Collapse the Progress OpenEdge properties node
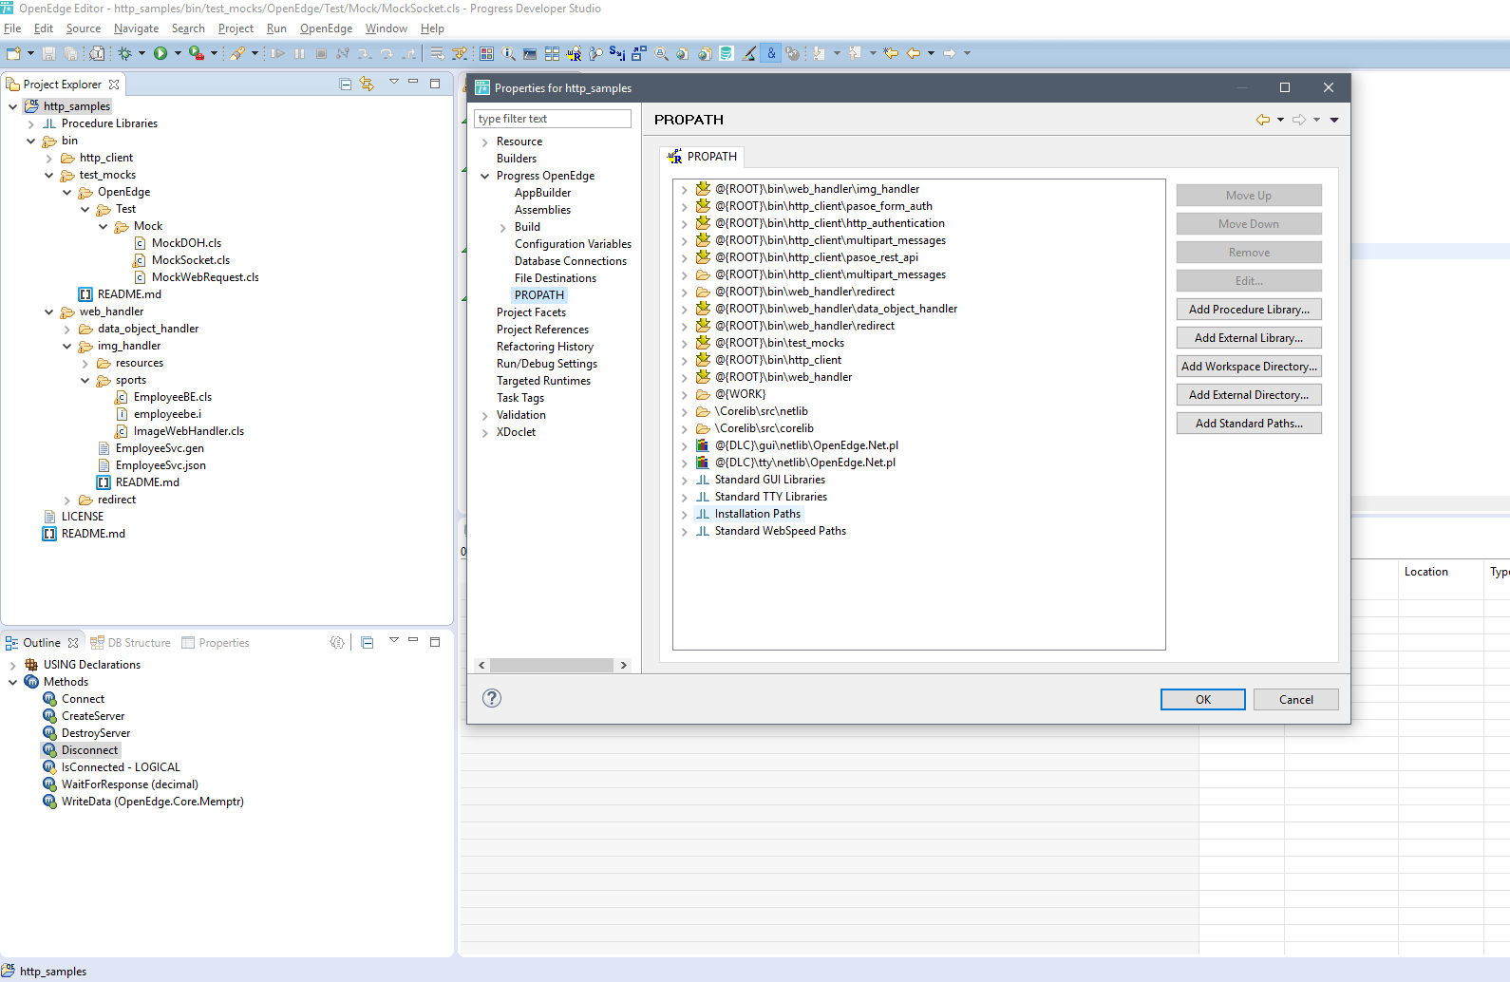This screenshot has width=1510, height=982. click(x=485, y=176)
